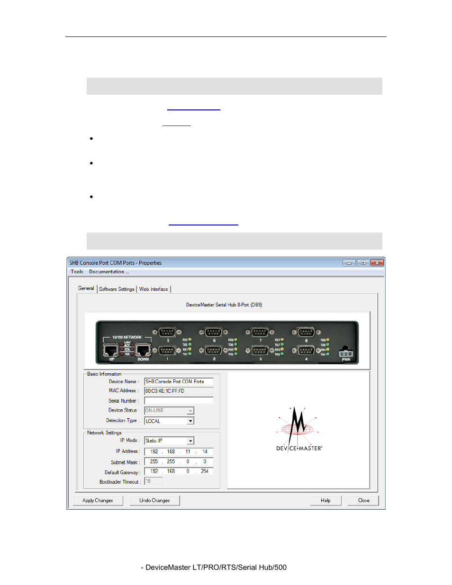Switch to the Software Settings tab
Screen dimensions: 452x585
tap(117, 289)
